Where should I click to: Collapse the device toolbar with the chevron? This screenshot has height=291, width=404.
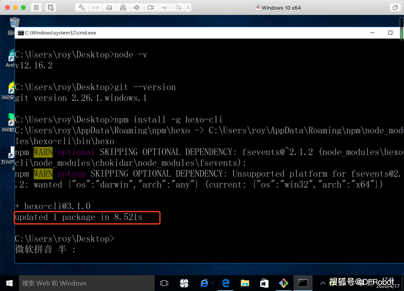(x=189, y=7)
